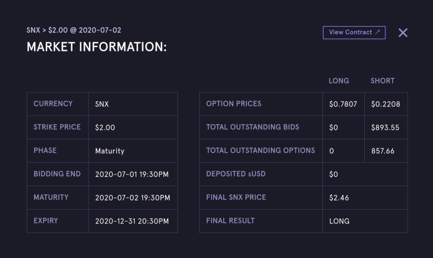The width and height of the screenshot is (433, 258).
Task: Close the market information dialog
Action: coord(403,33)
